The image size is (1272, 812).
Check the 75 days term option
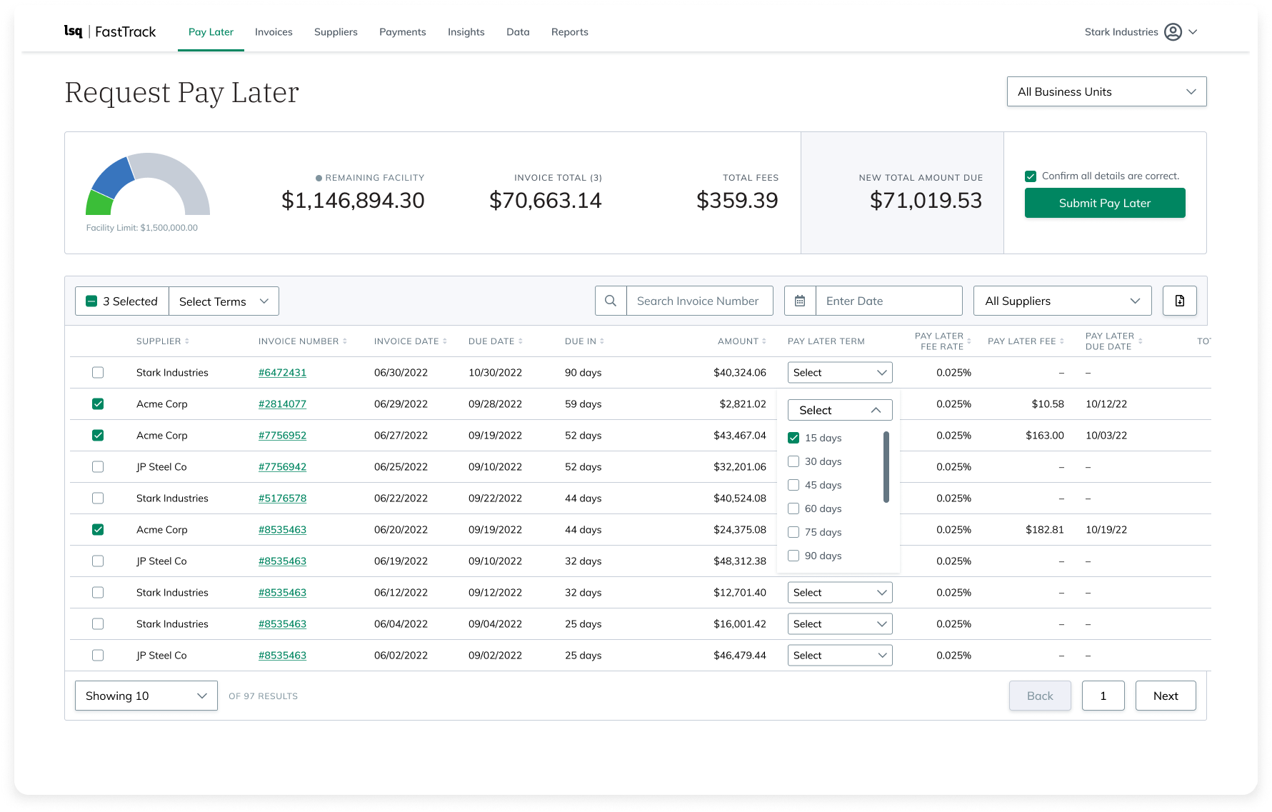point(793,532)
